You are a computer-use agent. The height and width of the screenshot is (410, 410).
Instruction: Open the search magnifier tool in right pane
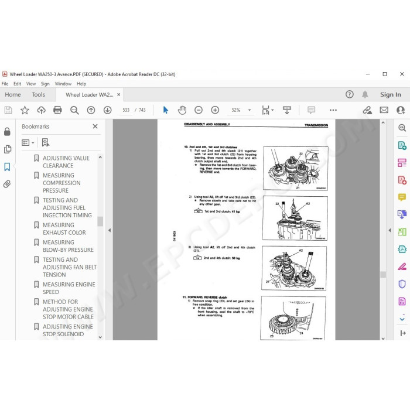[x=402, y=128]
